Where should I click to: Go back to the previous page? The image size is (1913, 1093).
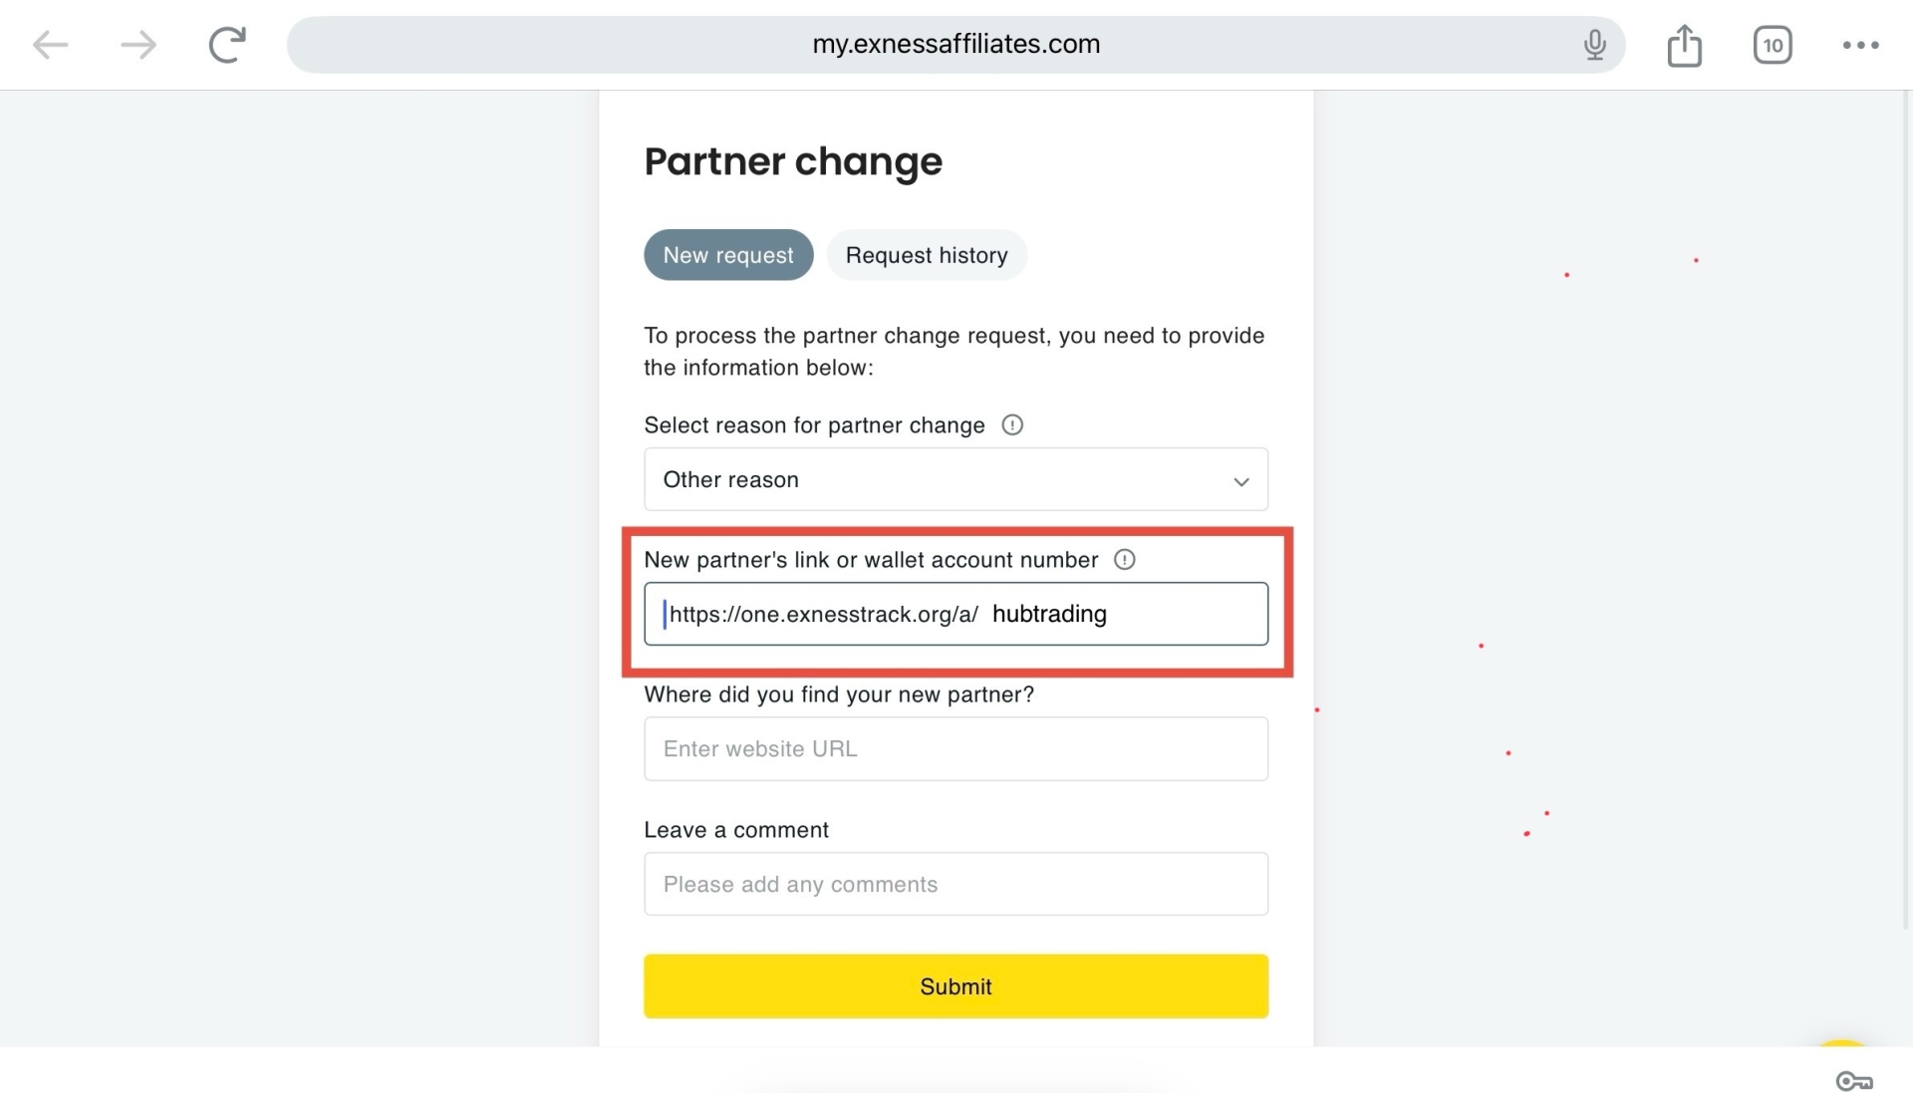(x=50, y=45)
